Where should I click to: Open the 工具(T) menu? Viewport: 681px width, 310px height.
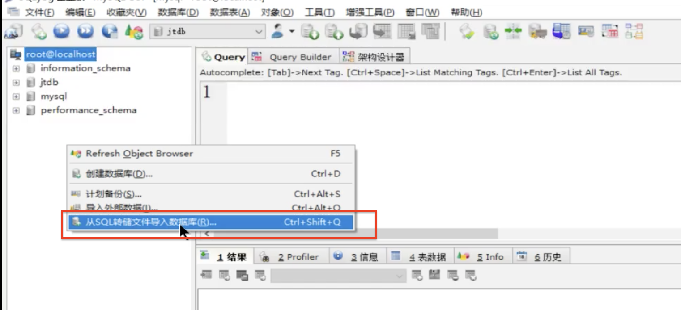[x=320, y=12]
